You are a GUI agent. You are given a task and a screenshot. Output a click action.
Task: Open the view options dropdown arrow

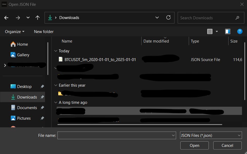pyautogui.click(x=217, y=31)
